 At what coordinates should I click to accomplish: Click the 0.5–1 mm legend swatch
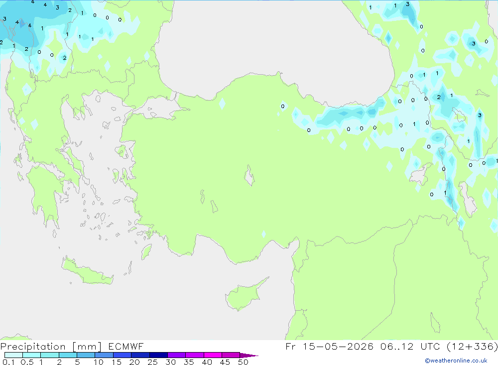[x=32, y=355]
